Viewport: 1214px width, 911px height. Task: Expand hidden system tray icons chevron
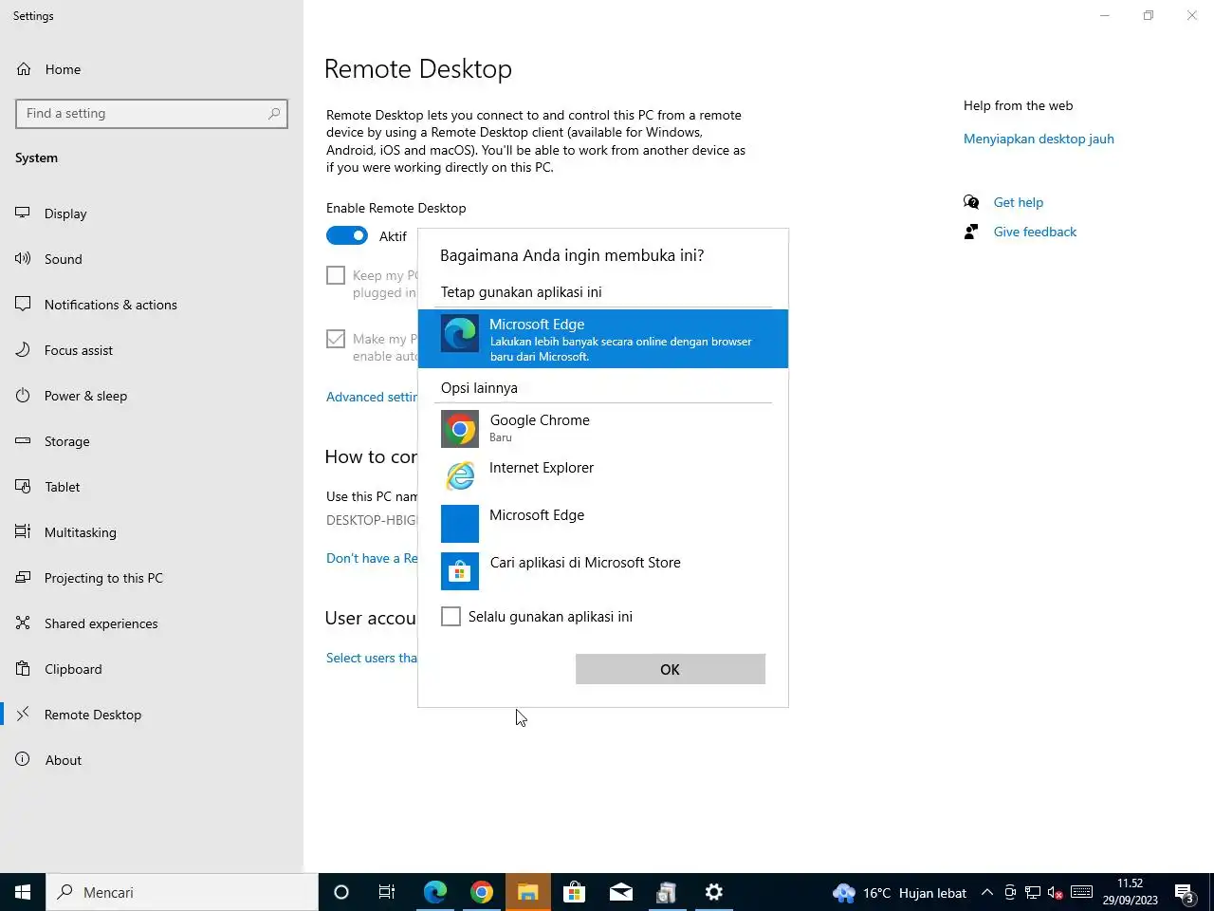[x=987, y=892]
